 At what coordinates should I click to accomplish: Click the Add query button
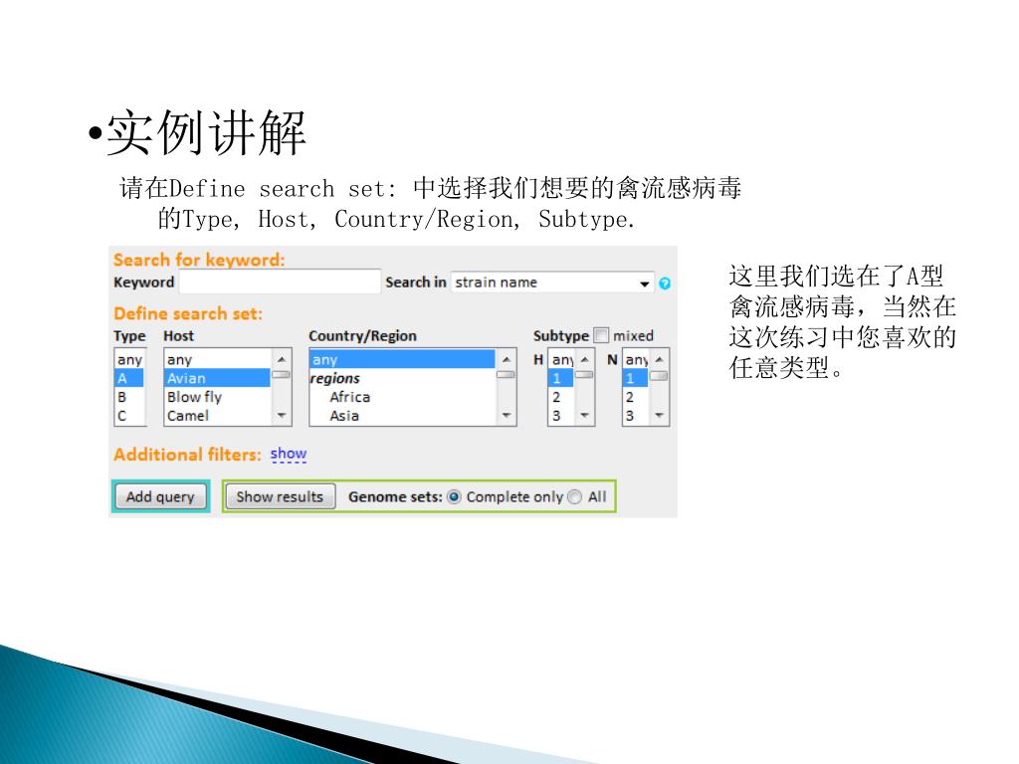(160, 497)
